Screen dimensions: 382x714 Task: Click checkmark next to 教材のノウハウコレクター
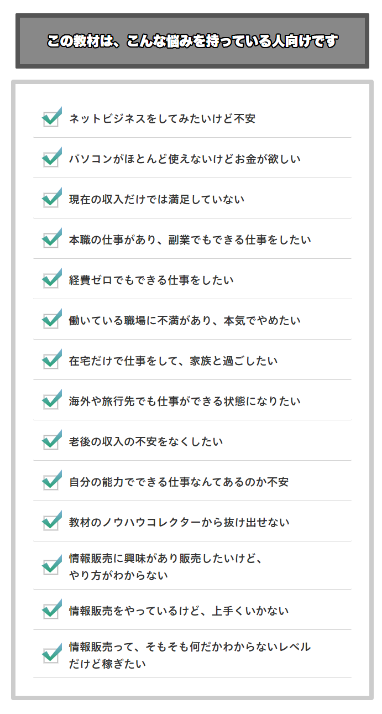[x=52, y=520]
